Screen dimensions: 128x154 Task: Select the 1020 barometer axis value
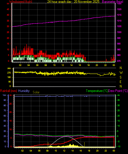click(119, 9)
